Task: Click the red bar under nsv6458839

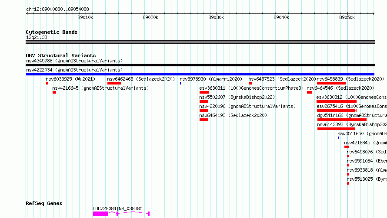Action: 331,83
